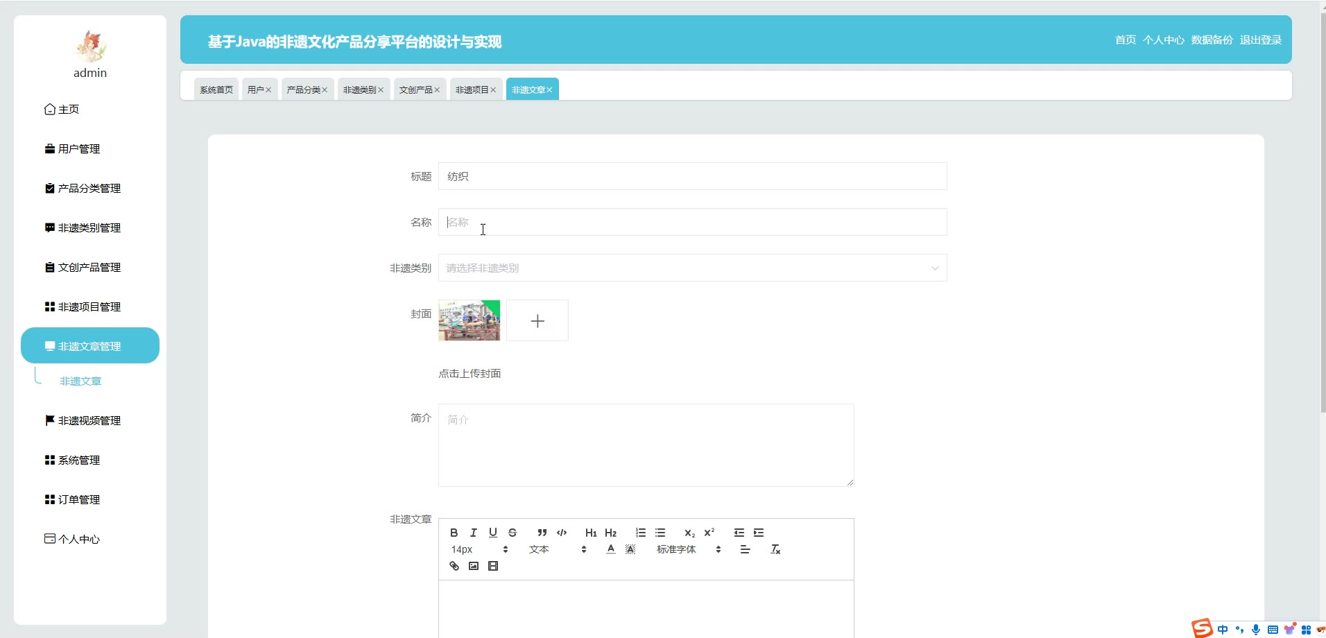Screen dimensions: 1326x638
Task: Open the Sogou skin shirt icon
Action: pyautogui.click(x=1290, y=630)
